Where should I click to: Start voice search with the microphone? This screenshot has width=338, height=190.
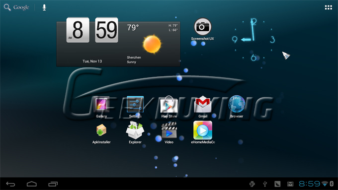click(44, 7)
